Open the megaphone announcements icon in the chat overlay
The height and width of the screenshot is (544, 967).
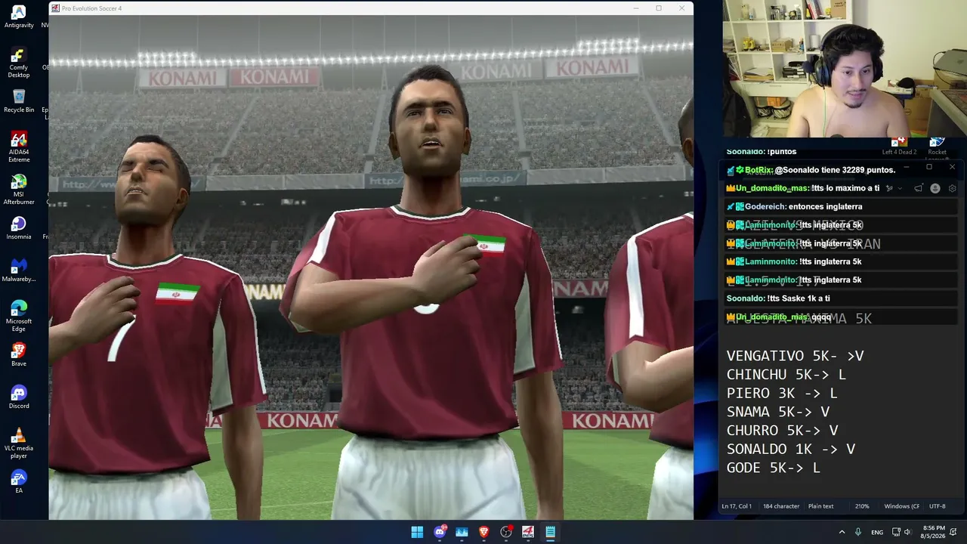(919, 188)
